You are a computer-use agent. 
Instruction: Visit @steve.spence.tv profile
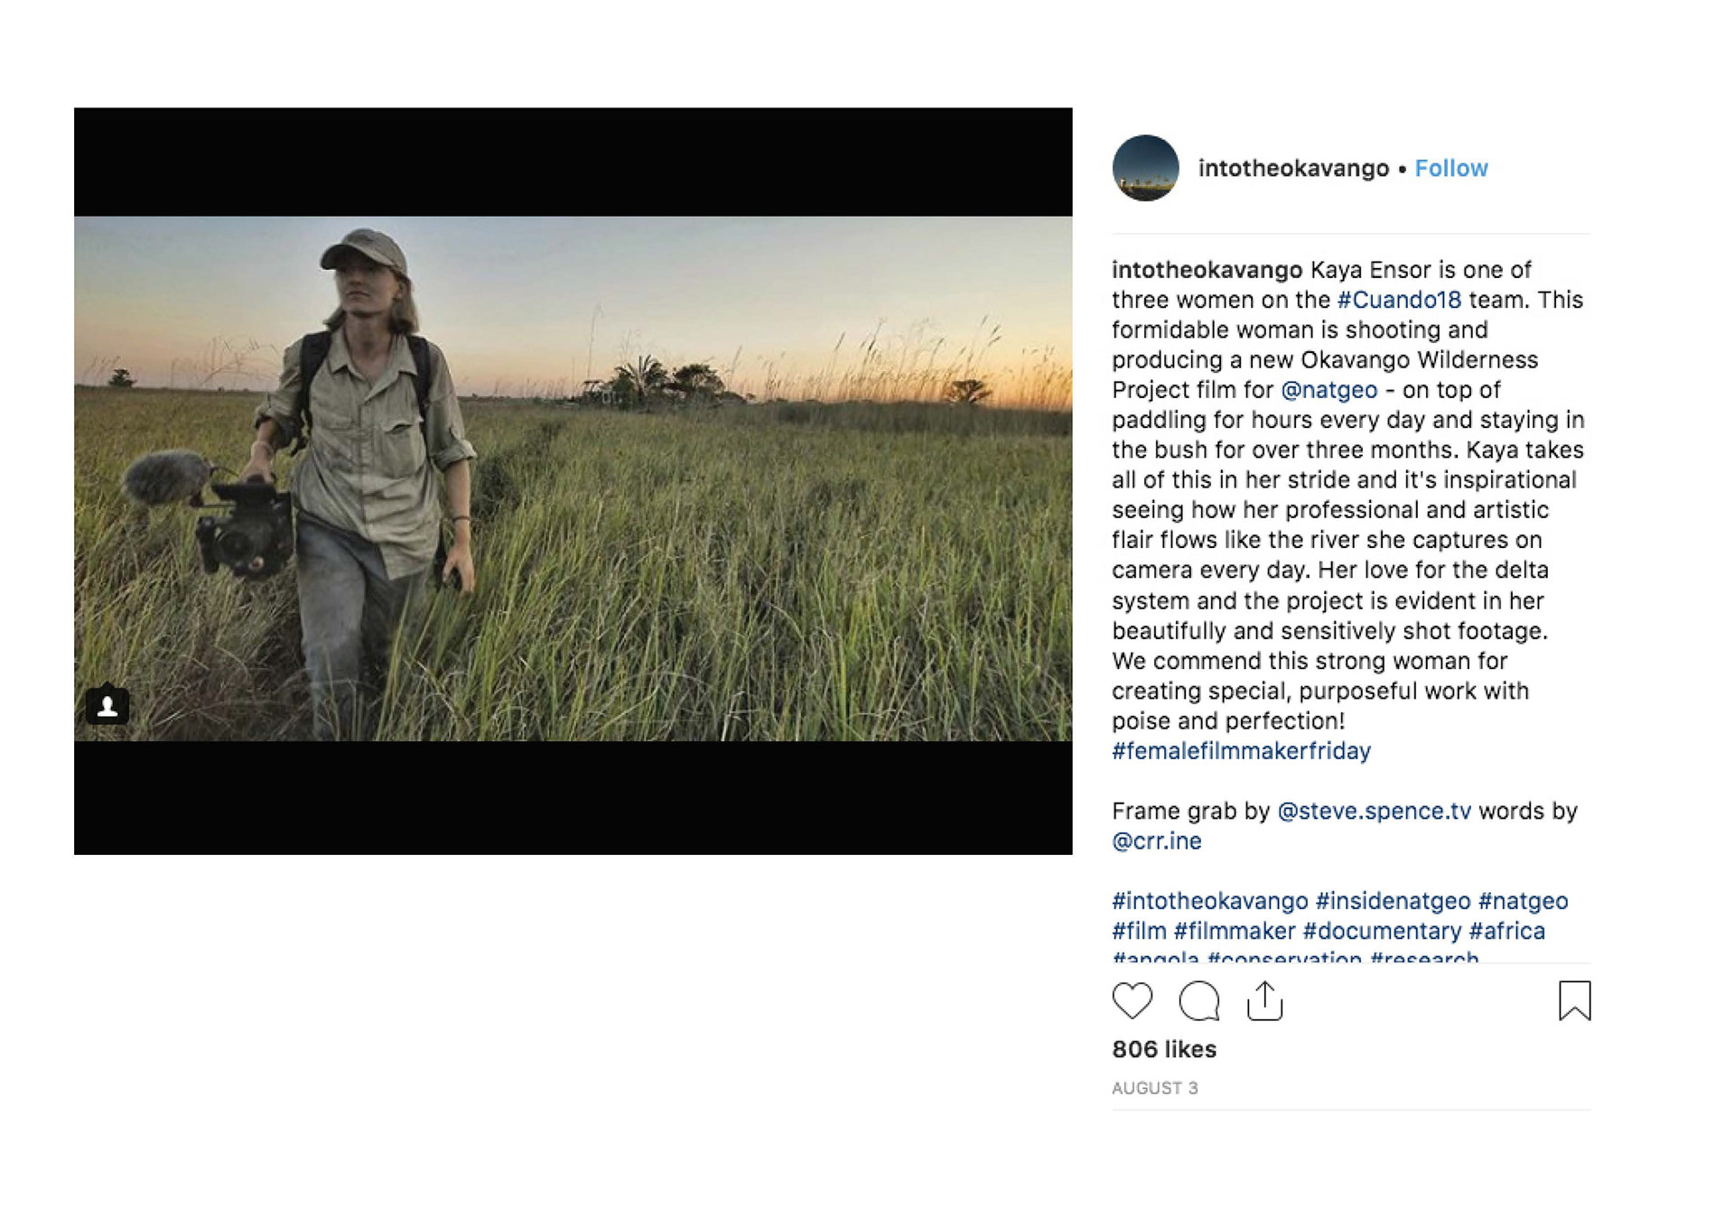pyautogui.click(x=1374, y=811)
